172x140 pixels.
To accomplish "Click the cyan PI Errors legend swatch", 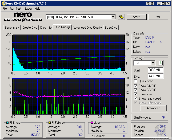I will 7,123.
